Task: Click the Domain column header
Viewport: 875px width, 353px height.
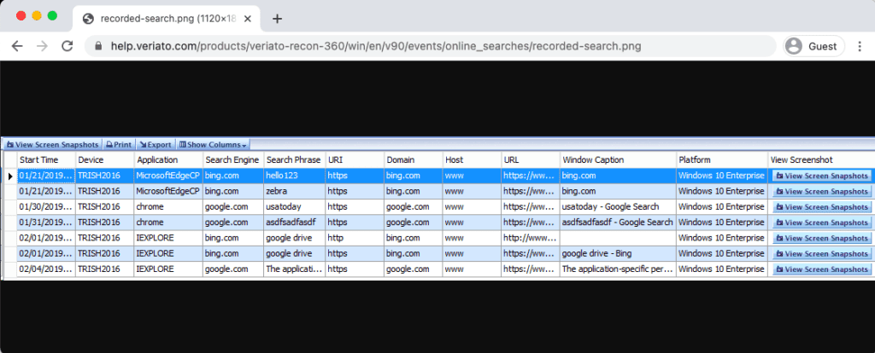Action: click(414, 159)
